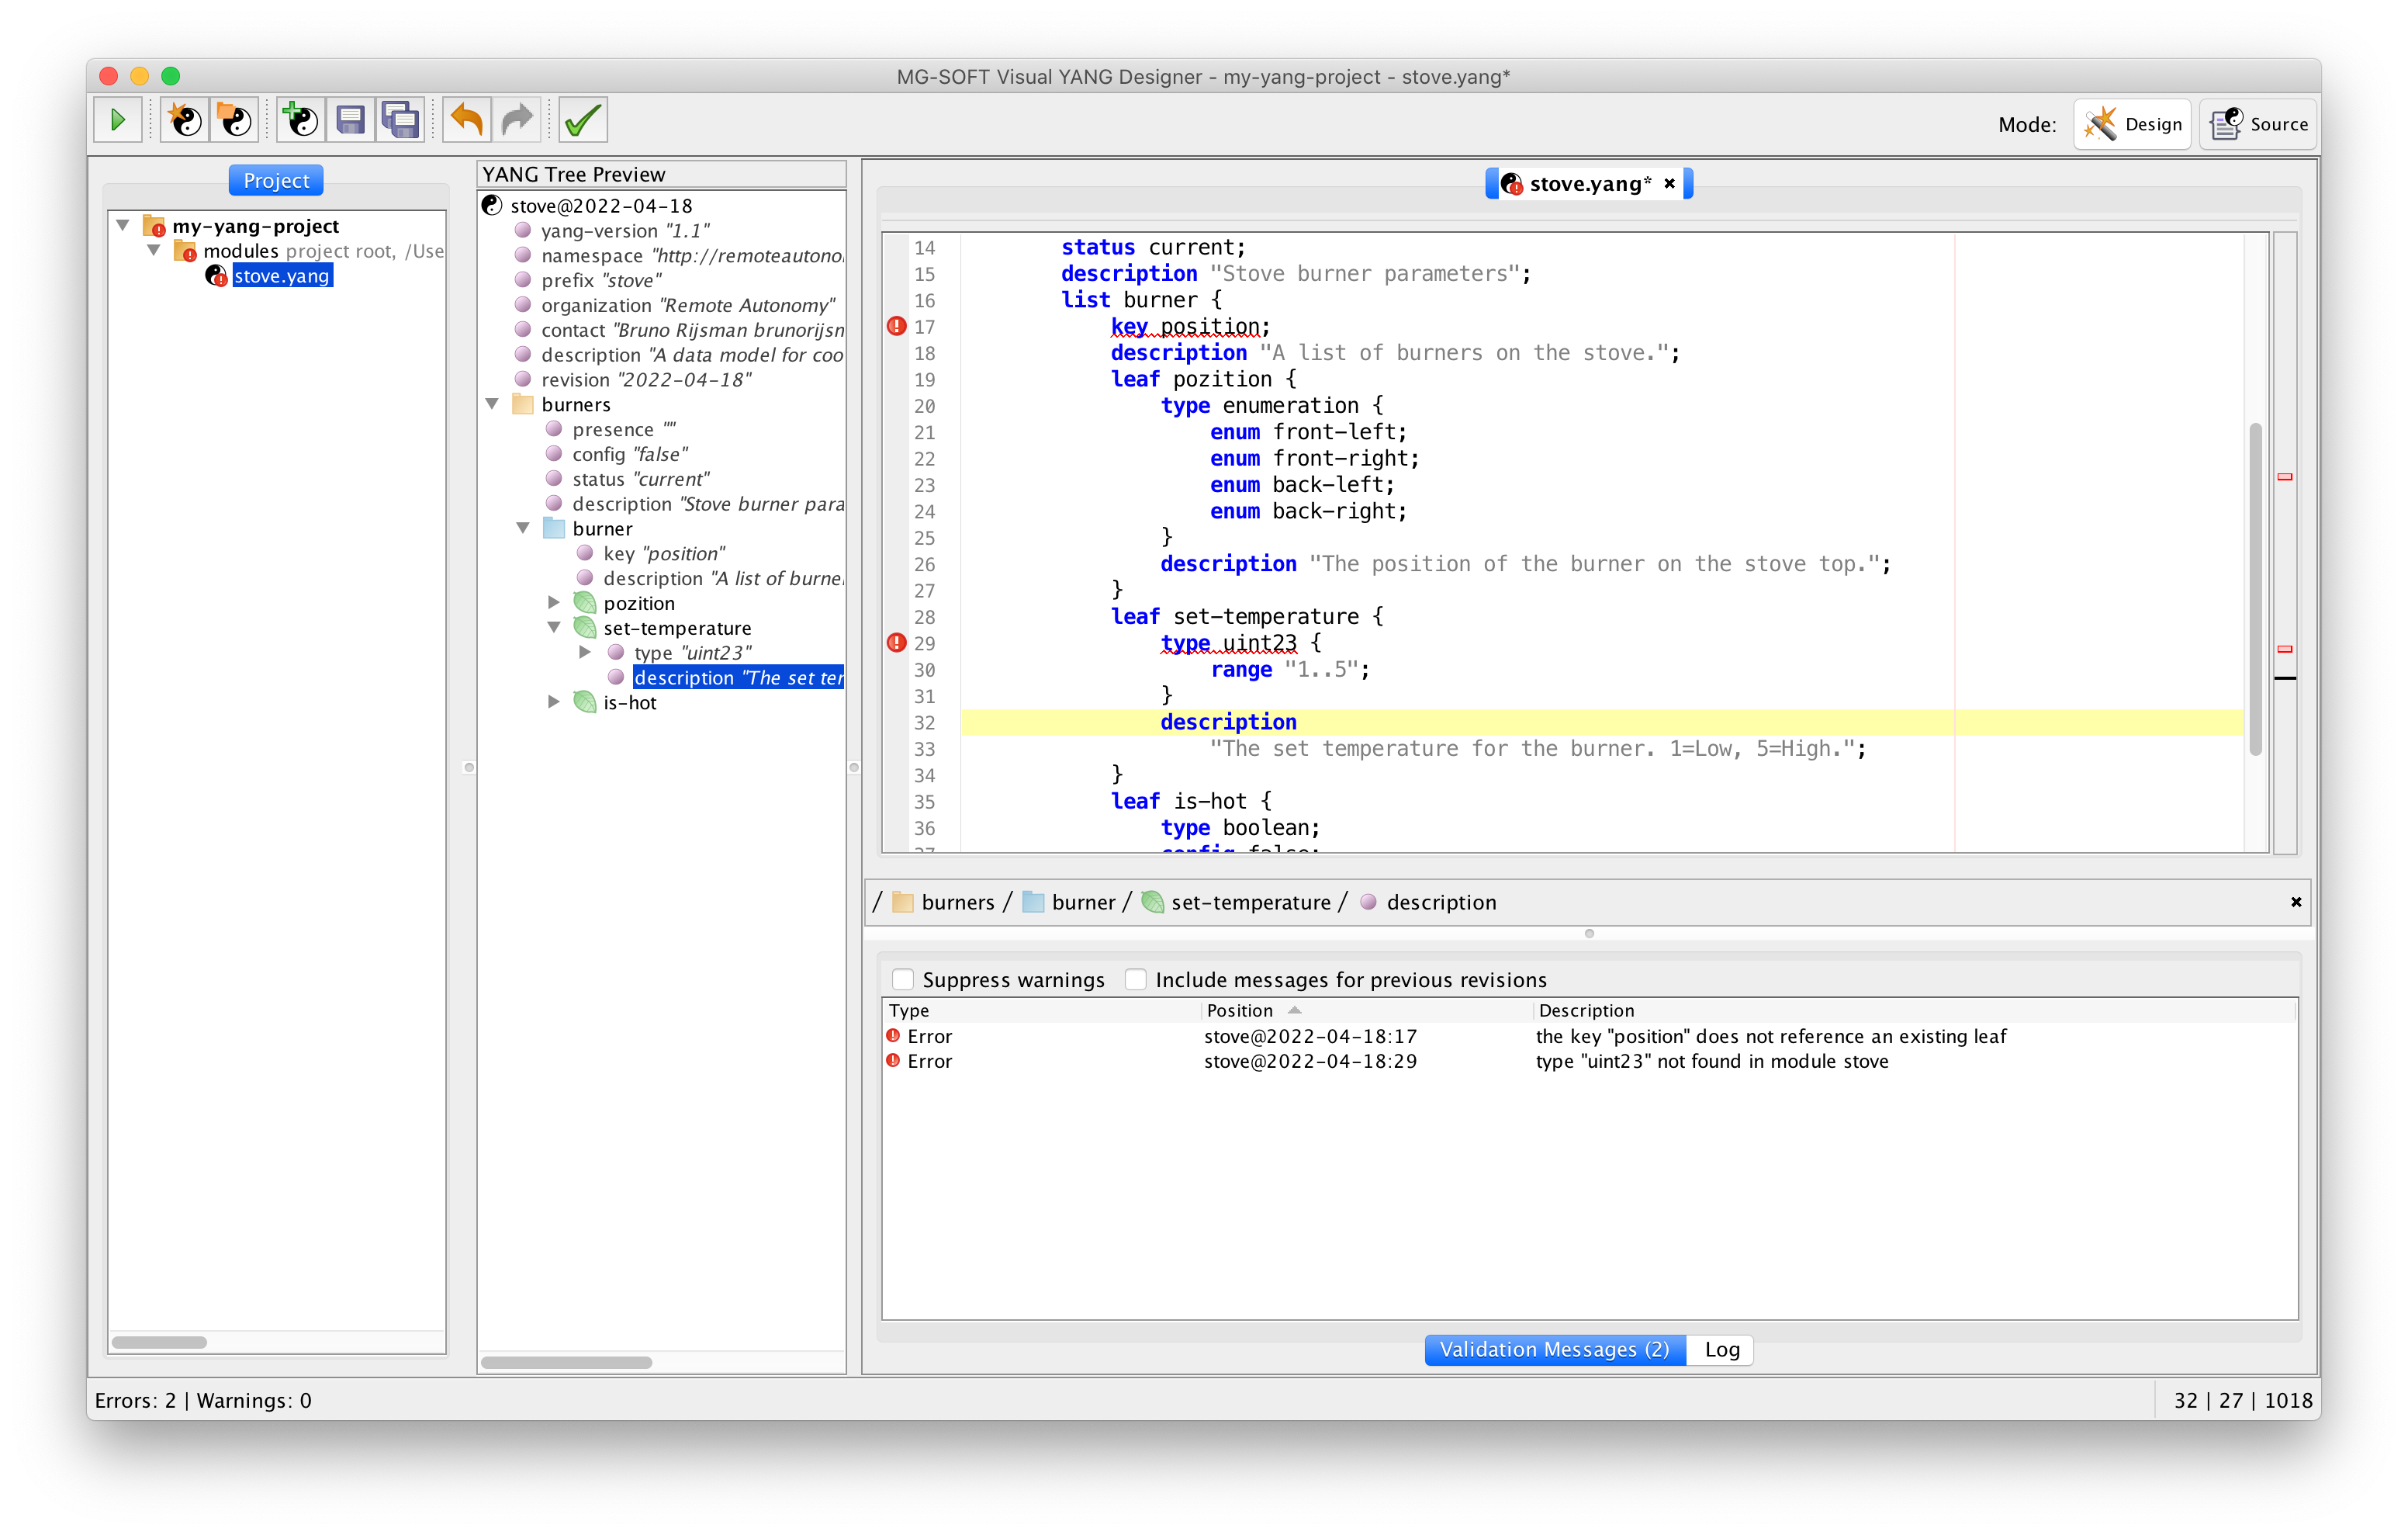Select the Validation Messages (2) tab
This screenshot has width=2408, height=1535.
[x=1554, y=1350]
